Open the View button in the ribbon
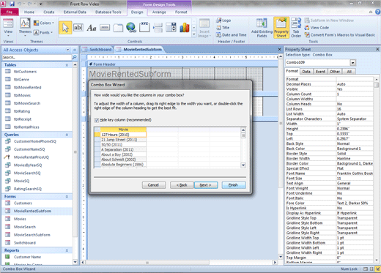 pos(8,27)
